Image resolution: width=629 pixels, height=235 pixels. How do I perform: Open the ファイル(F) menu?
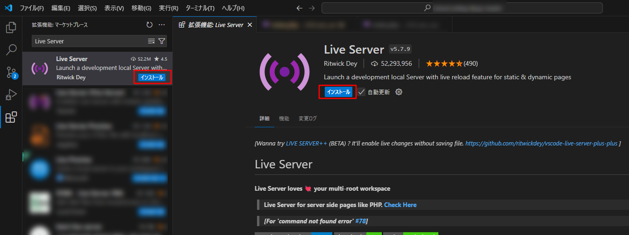click(x=32, y=8)
